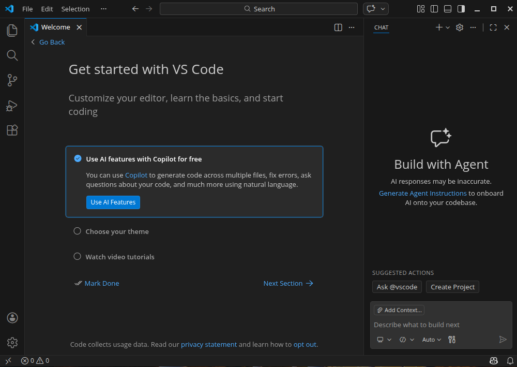Open the Run and Debug view
517x367 pixels.
coord(12,106)
